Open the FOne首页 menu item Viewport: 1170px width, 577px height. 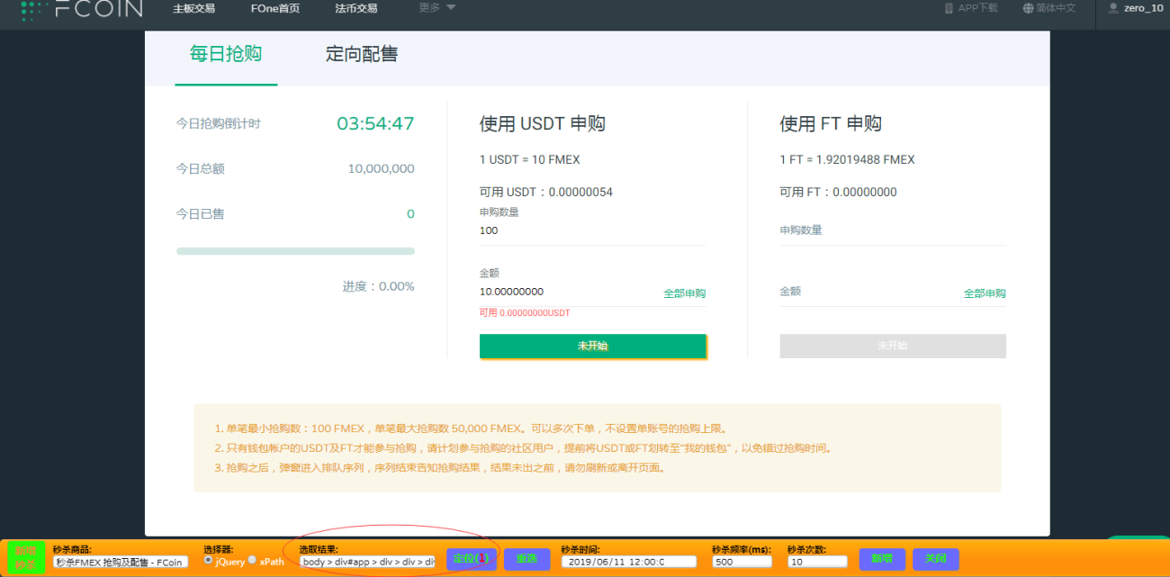click(x=275, y=8)
